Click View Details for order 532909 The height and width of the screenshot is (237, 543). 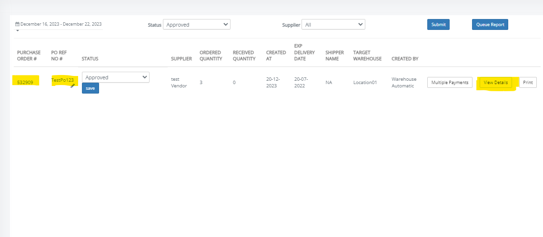tap(495, 83)
